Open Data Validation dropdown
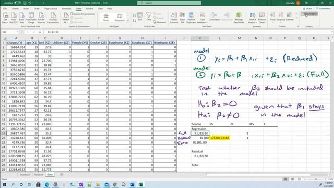 (x=202, y=18)
